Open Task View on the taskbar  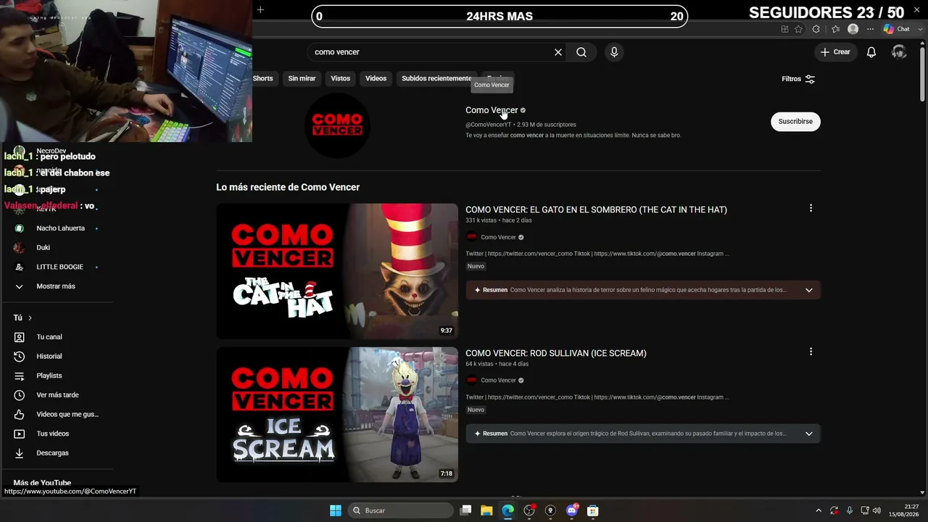point(465,510)
